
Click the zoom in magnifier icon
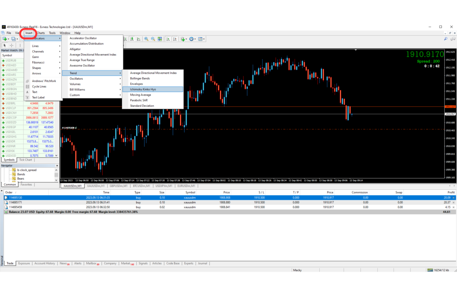pyautogui.click(x=146, y=39)
